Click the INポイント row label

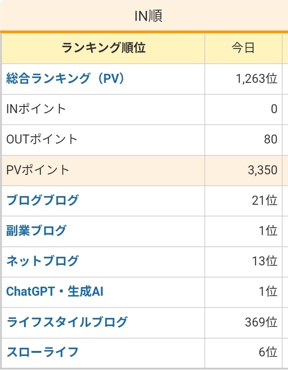pos(36,109)
